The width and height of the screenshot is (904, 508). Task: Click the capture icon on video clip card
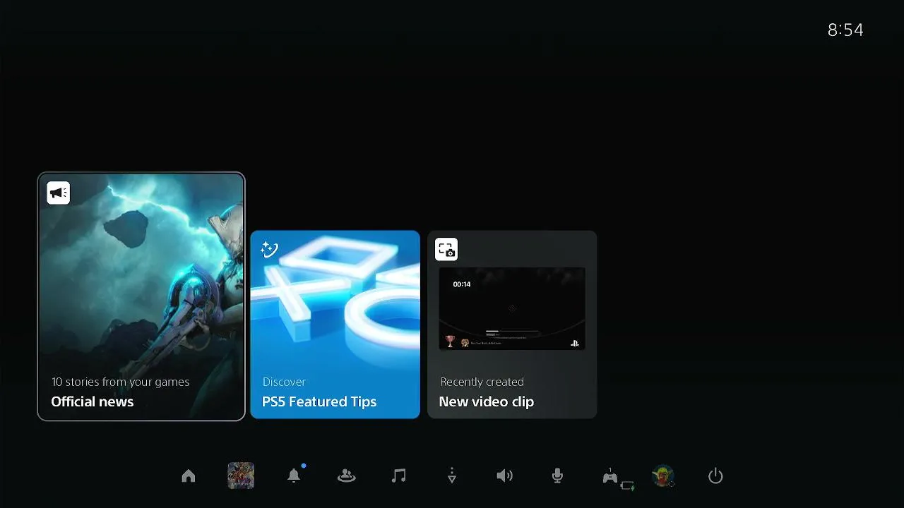pyautogui.click(x=446, y=249)
